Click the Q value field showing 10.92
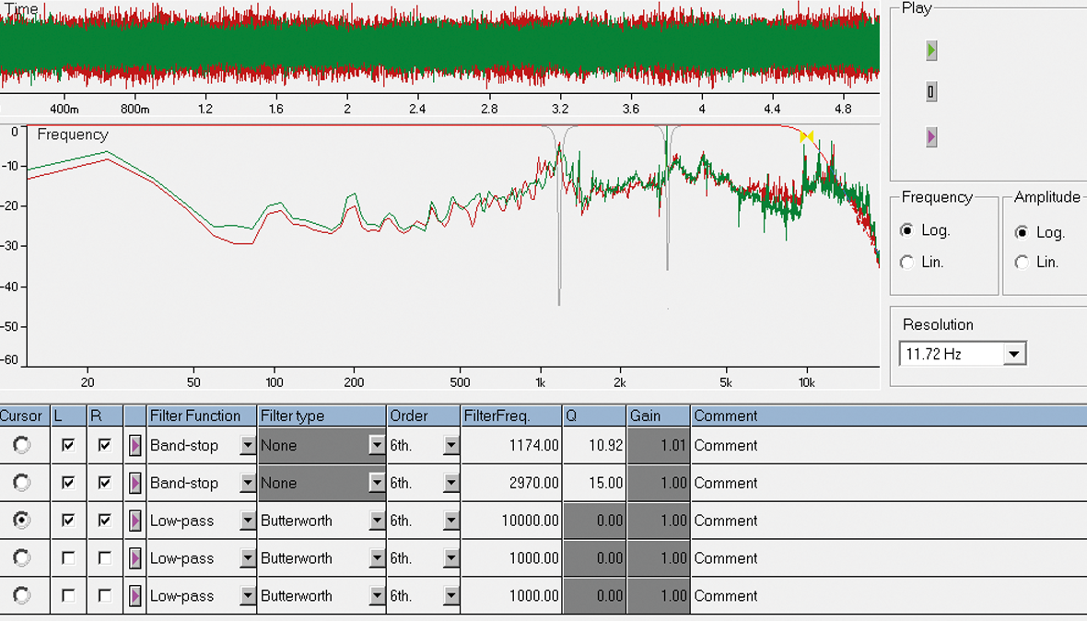Screen dimensions: 1087x621 coord(592,446)
